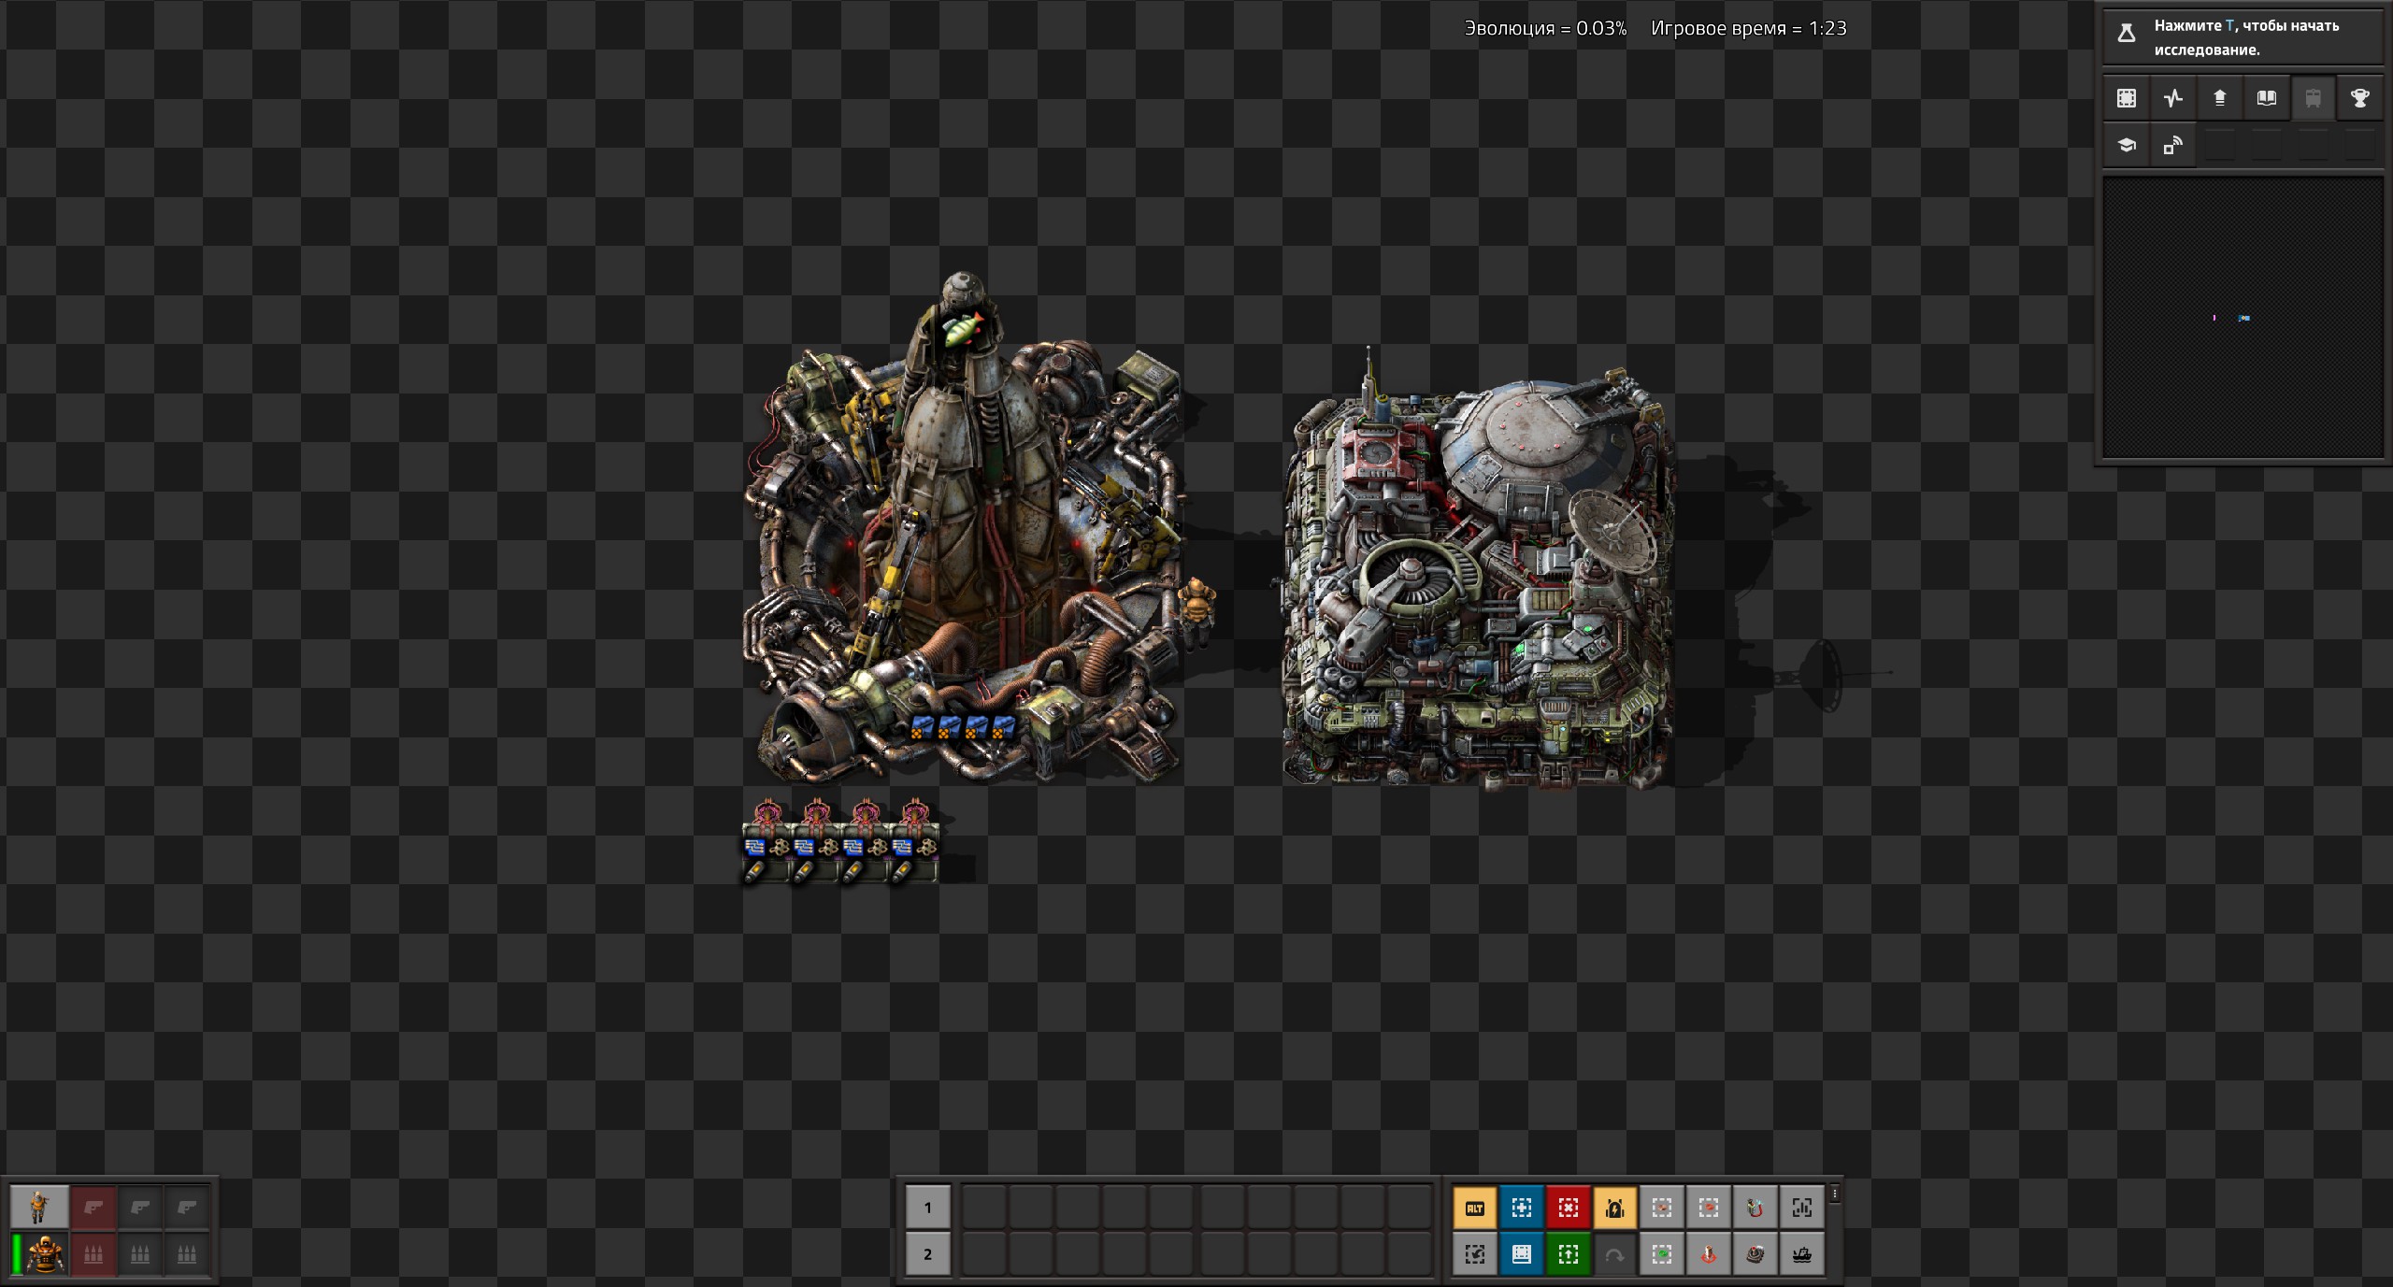Click the red-highlighted gun slot
Image resolution: width=2393 pixels, height=1287 pixels.
[x=93, y=1207]
